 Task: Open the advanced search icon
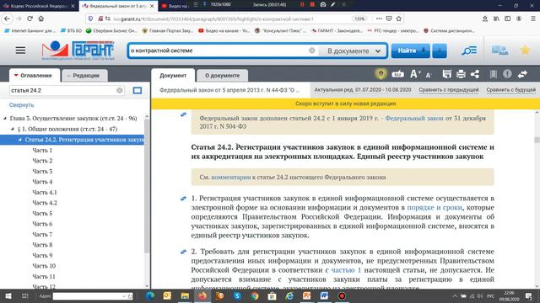click(x=469, y=50)
